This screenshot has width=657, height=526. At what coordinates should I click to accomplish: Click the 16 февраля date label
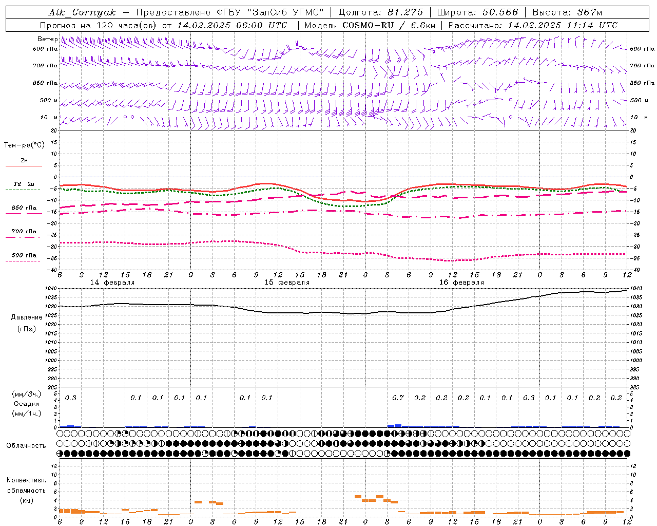461,283
